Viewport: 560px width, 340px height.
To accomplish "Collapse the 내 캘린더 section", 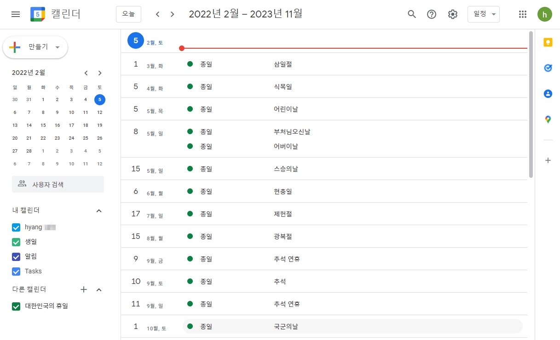I will 98,210.
